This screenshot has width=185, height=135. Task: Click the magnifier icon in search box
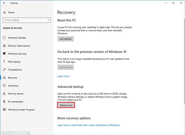point(48,20)
